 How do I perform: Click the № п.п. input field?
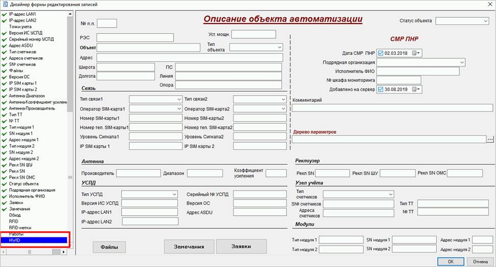107,24
